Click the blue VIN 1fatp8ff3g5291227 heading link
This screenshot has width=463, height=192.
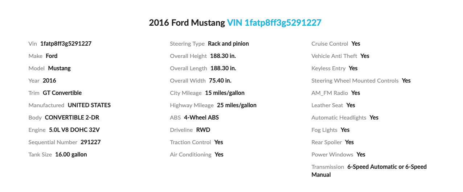274,23
